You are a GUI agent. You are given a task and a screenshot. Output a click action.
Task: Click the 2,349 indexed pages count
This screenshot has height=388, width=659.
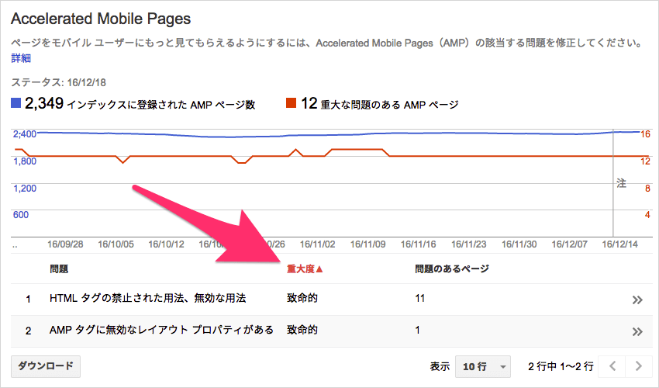(x=44, y=103)
